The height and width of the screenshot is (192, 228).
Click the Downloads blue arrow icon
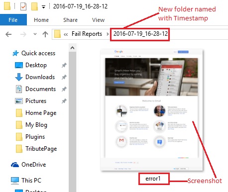point(19,77)
